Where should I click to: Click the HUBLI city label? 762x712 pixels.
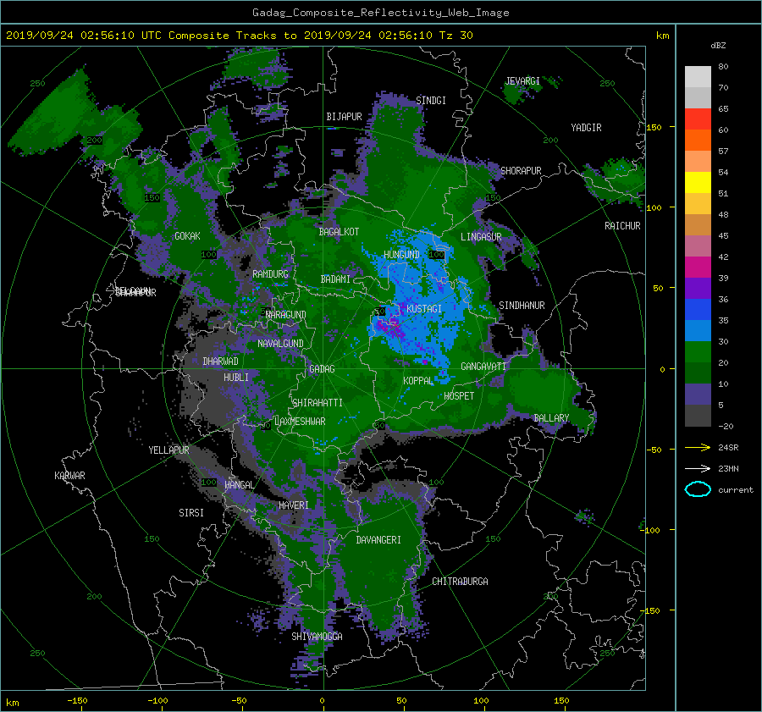pyautogui.click(x=236, y=378)
